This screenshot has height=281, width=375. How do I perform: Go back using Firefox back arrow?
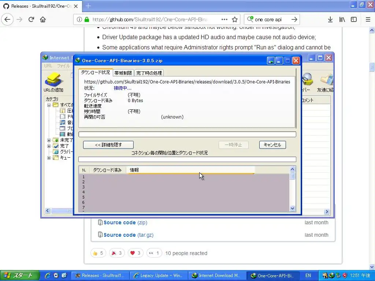7,19
